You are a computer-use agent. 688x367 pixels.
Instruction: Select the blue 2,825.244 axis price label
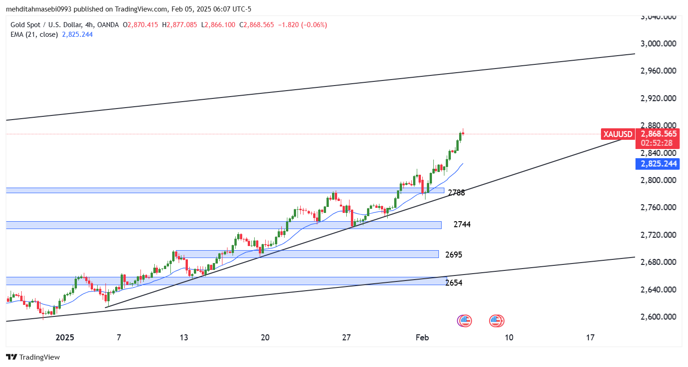tap(659, 164)
